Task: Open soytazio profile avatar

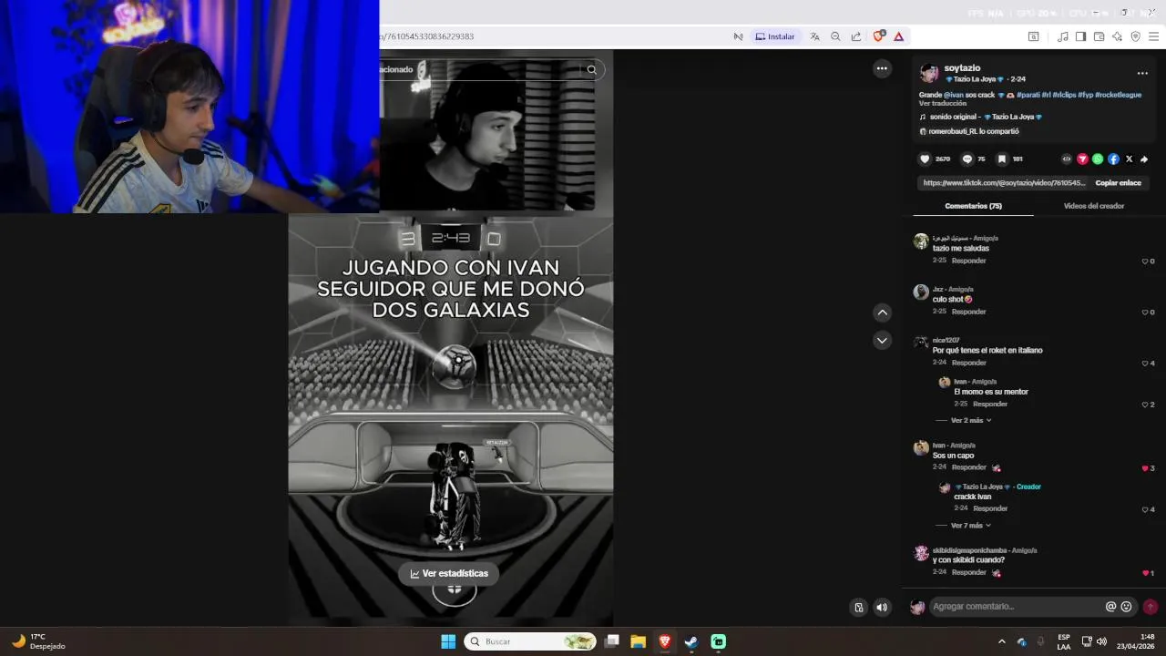Action: 929,73
